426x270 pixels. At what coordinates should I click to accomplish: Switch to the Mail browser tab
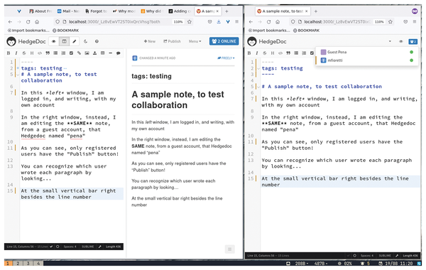coord(68,11)
